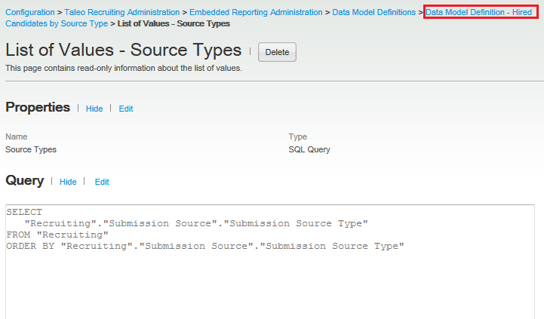The height and width of the screenshot is (319, 544).
Task: Edit the Query section
Action: click(x=102, y=182)
